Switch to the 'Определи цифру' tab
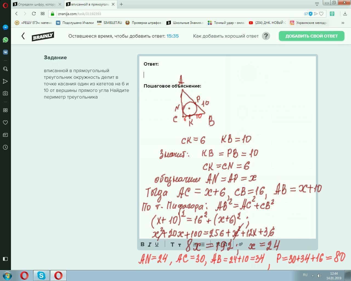351x281 pixels. tap(37, 4)
